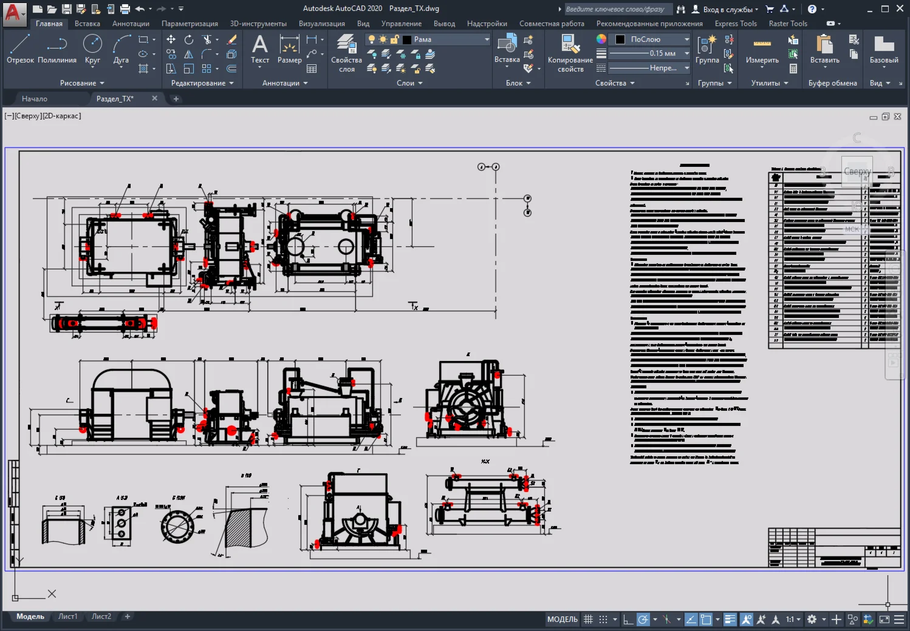
Task: Click the МОДЕЛЬ status bar button
Action: 563,619
